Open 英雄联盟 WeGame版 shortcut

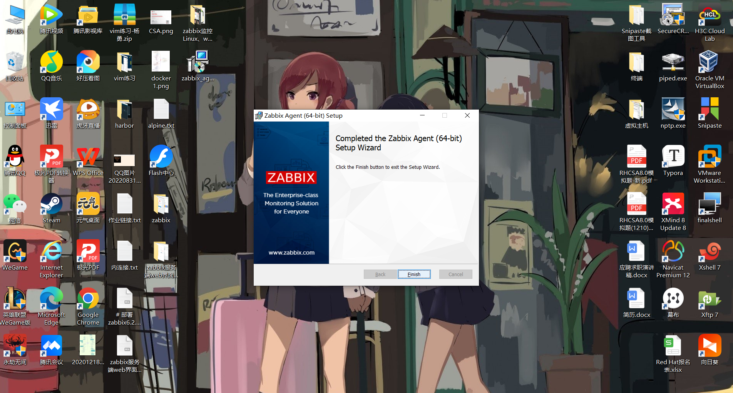pyautogui.click(x=15, y=306)
